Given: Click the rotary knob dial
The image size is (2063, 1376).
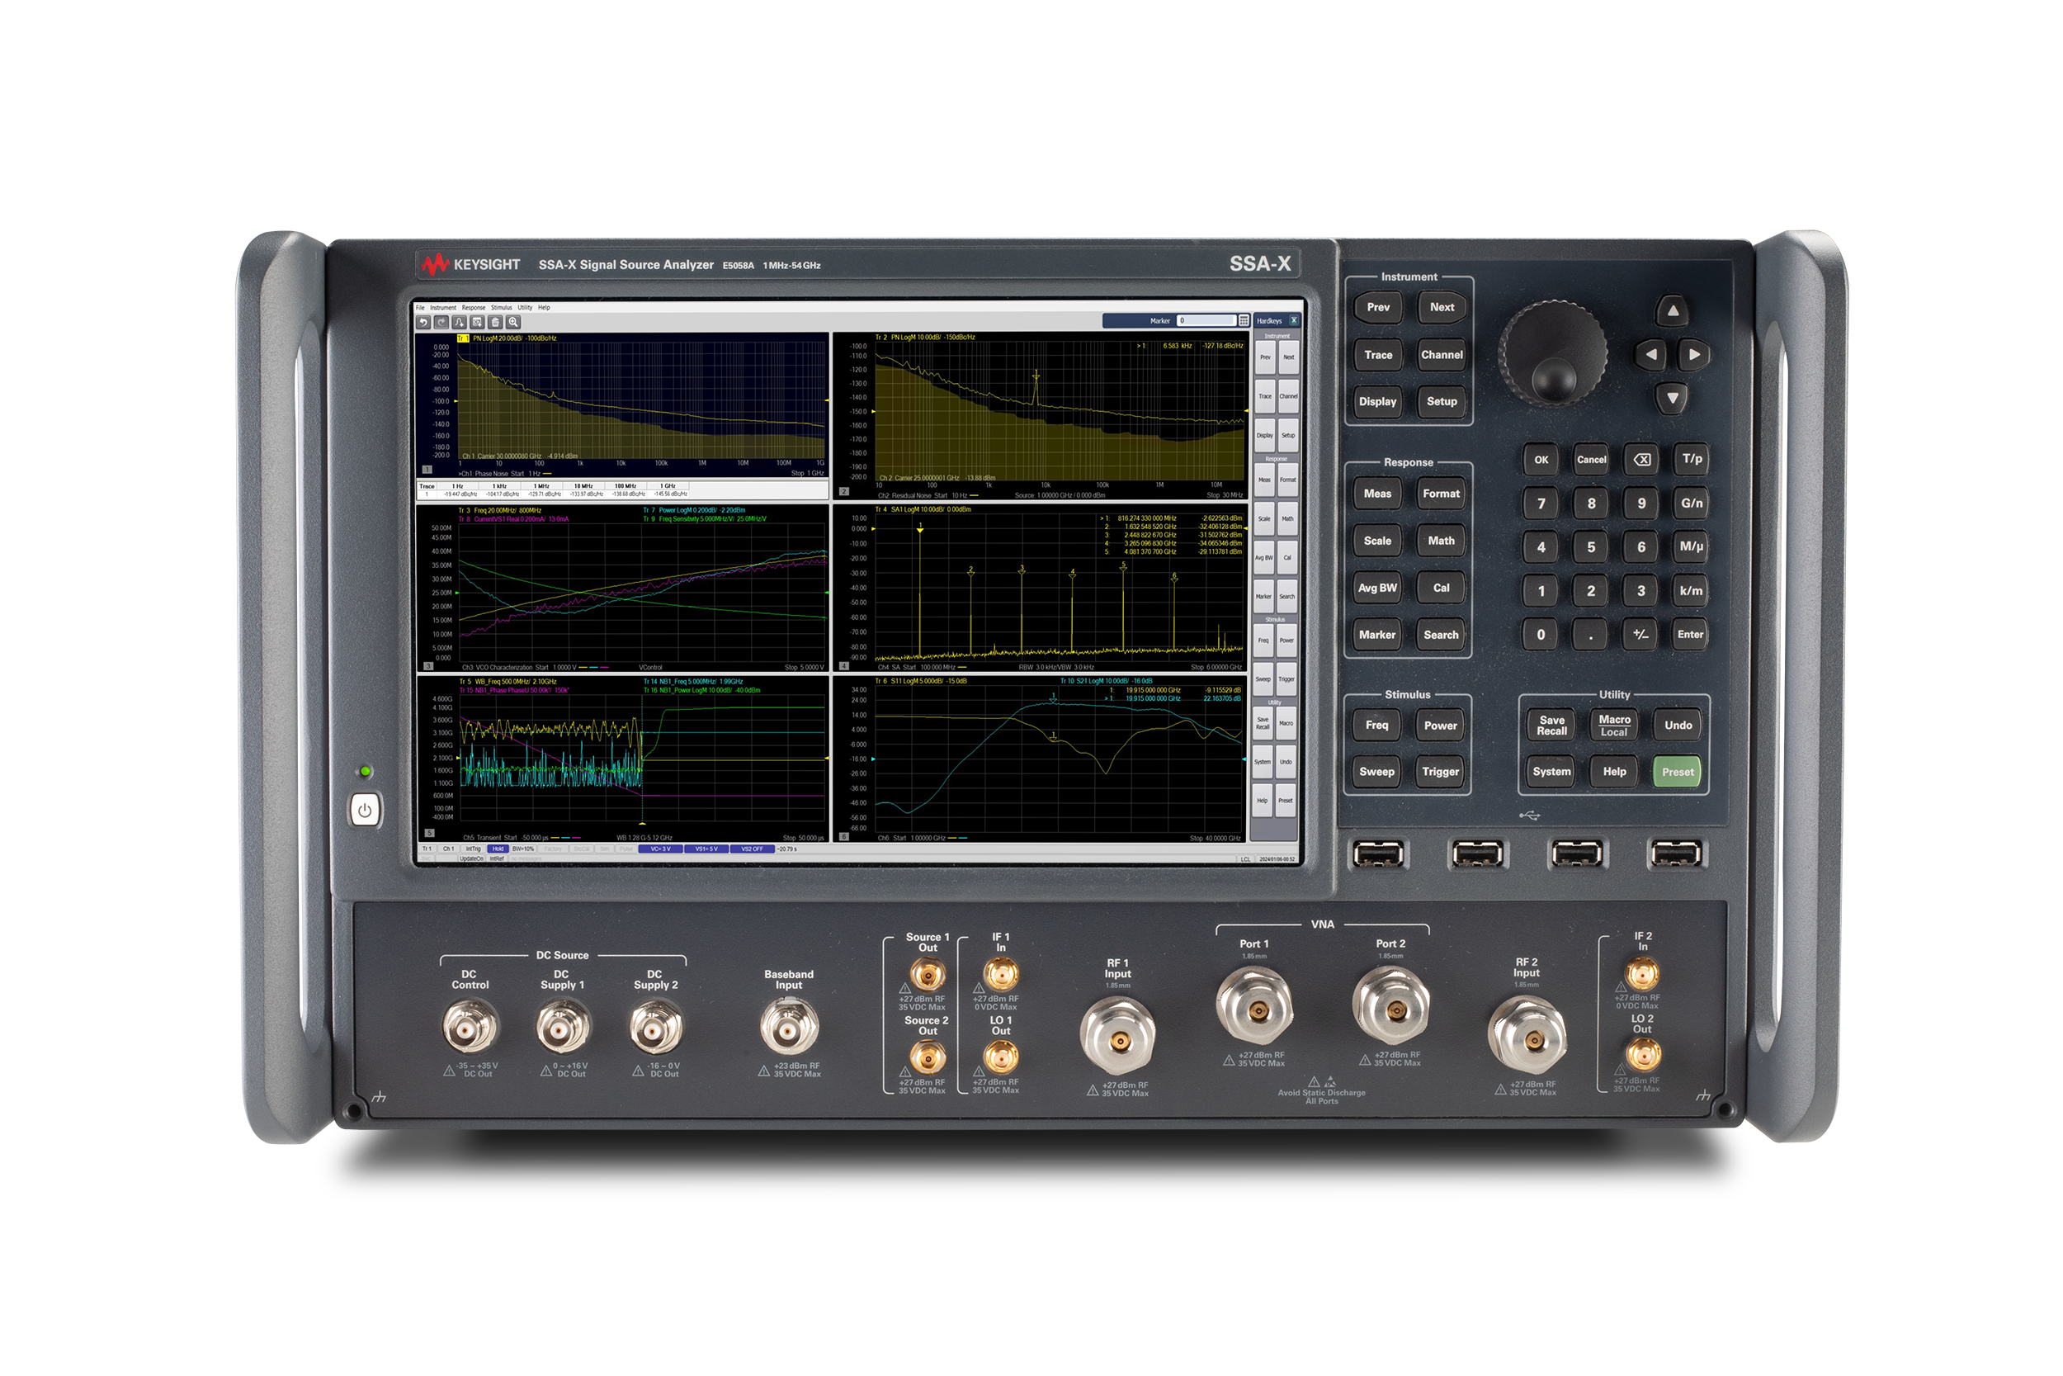Looking at the screenshot, I should point(1551,352).
